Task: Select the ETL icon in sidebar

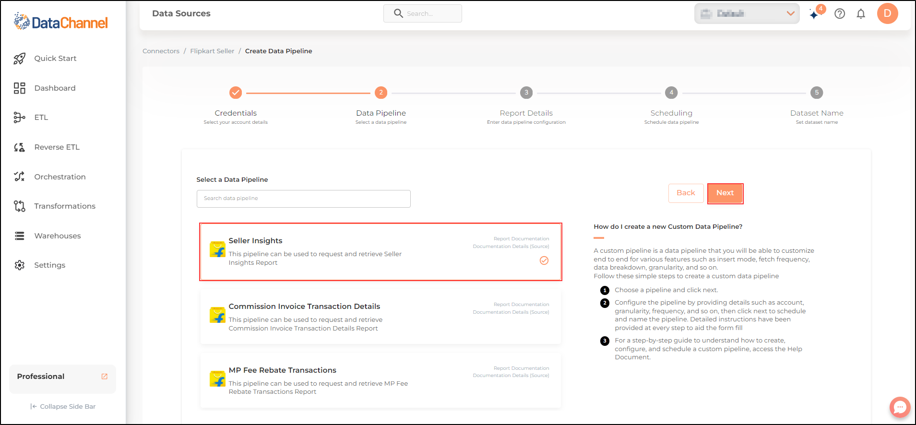Action: click(x=20, y=118)
